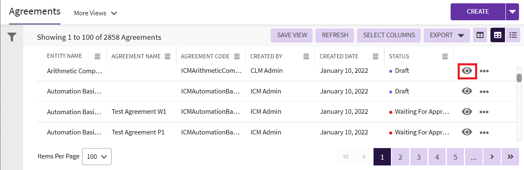View Test Agreement W1 via eye icon

467,112
